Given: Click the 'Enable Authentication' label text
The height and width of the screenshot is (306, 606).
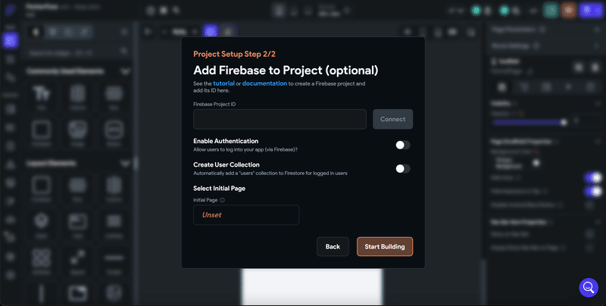Looking at the screenshot, I should pos(226,141).
